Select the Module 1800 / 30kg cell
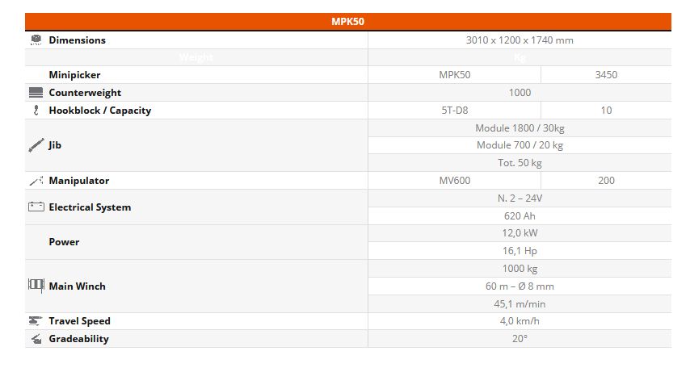The height and width of the screenshot is (372, 690). pyautogui.click(x=520, y=128)
